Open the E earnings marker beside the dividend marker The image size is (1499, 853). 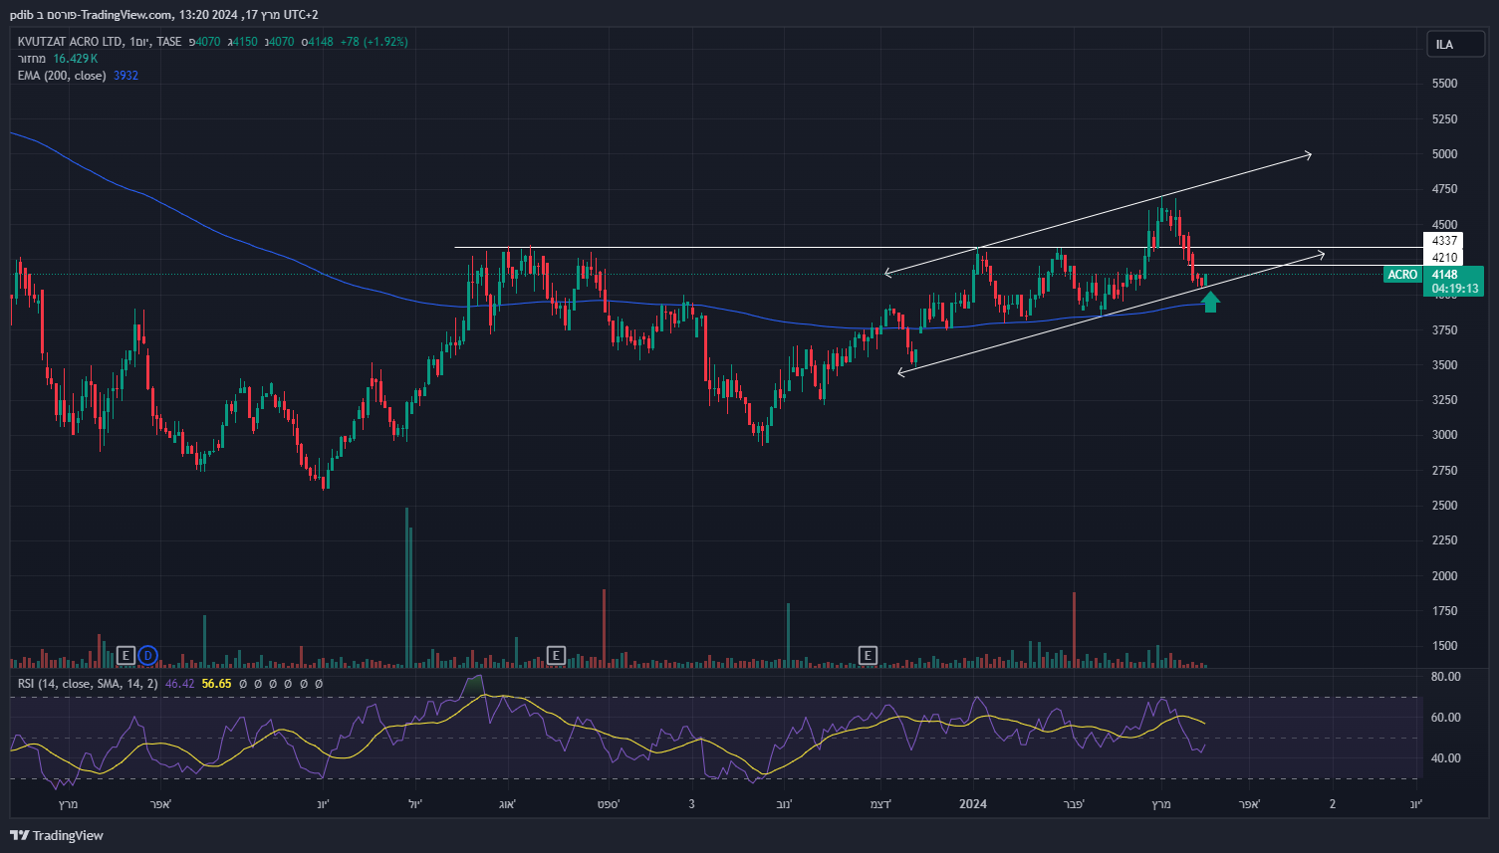pos(125,655)
